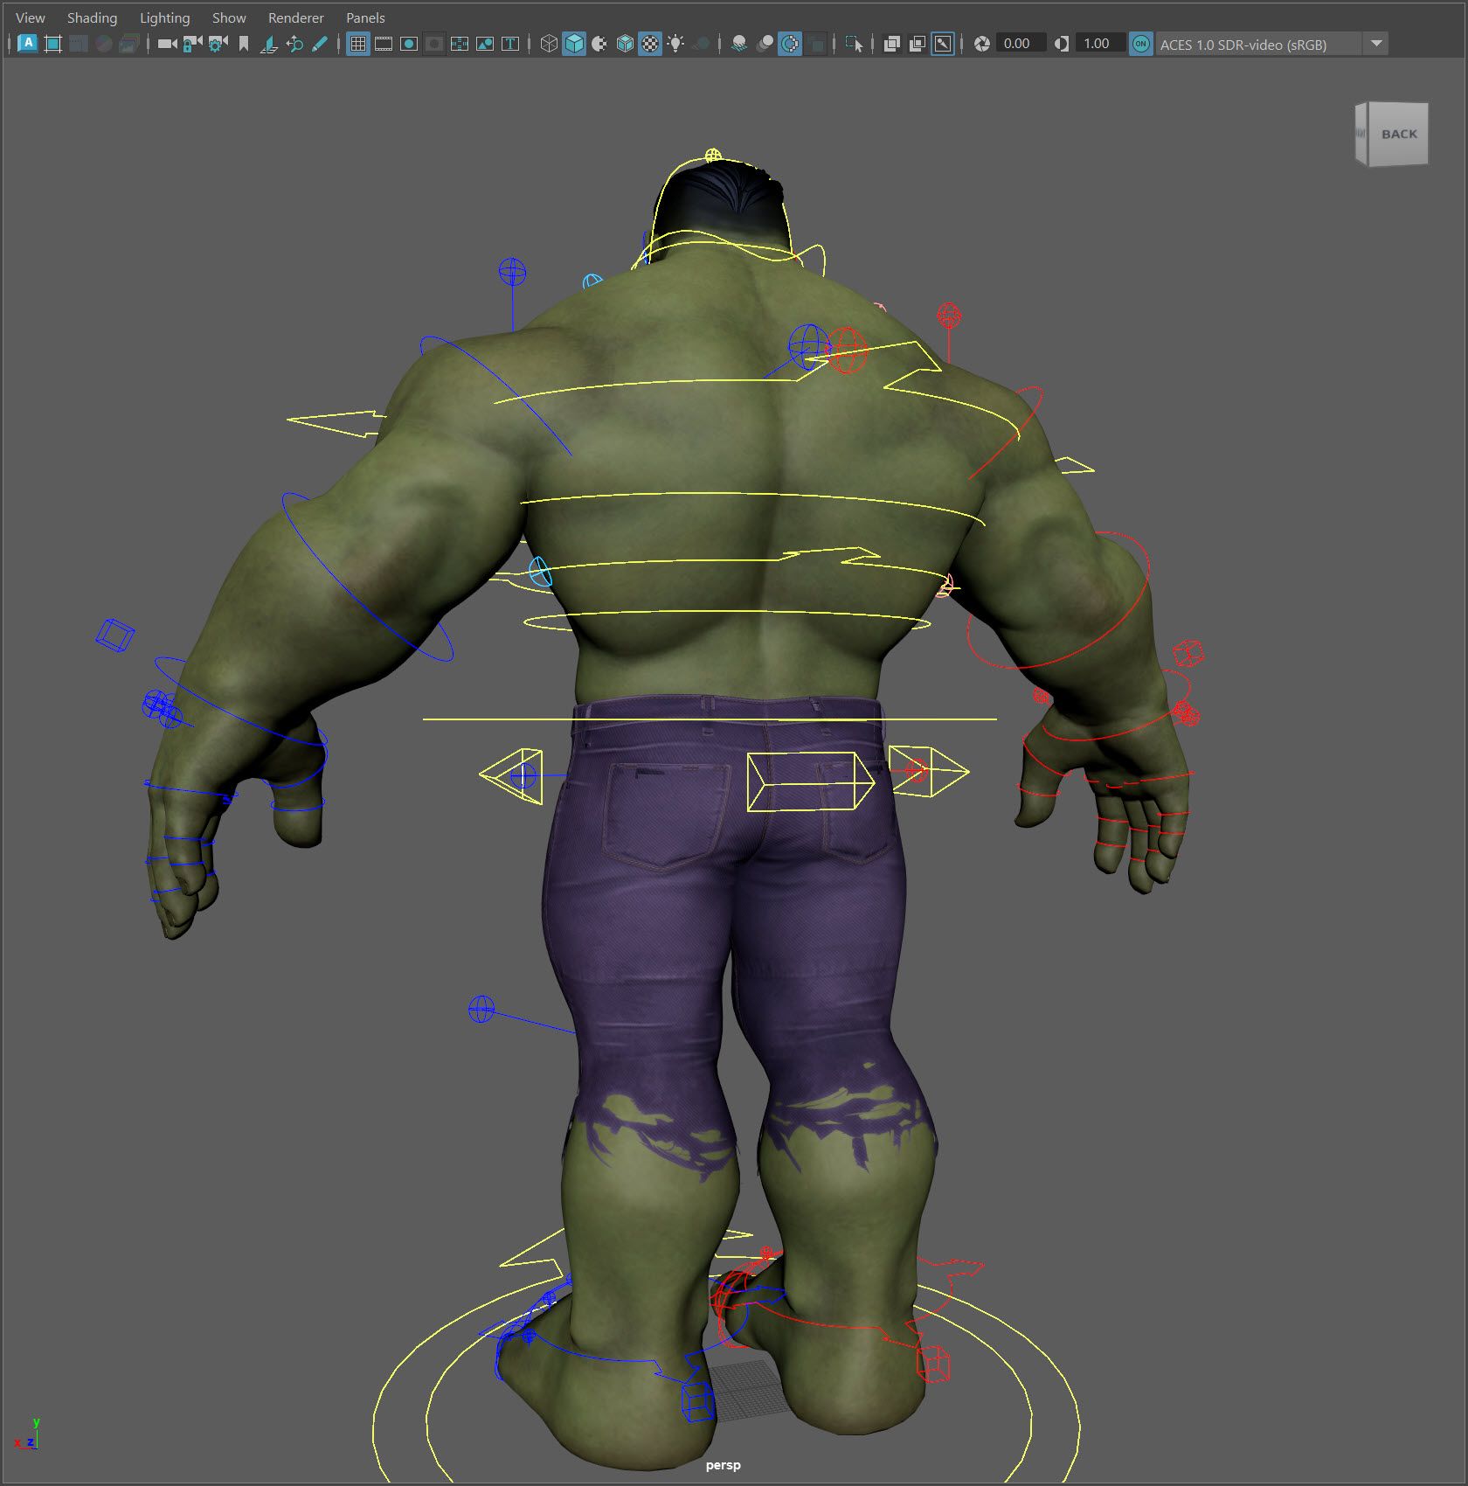Viewport: 1468px width, 1486px height.
Task: Toggle the Motion Blur icon
Action: pyautogui.click(x=765, y=44)
